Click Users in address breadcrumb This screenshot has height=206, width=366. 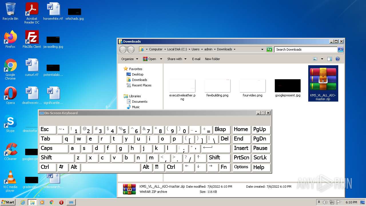(196, 49)
